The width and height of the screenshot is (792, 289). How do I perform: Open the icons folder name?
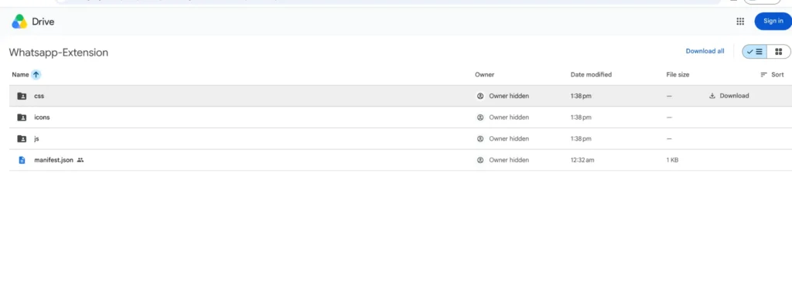tap(42, 117)
